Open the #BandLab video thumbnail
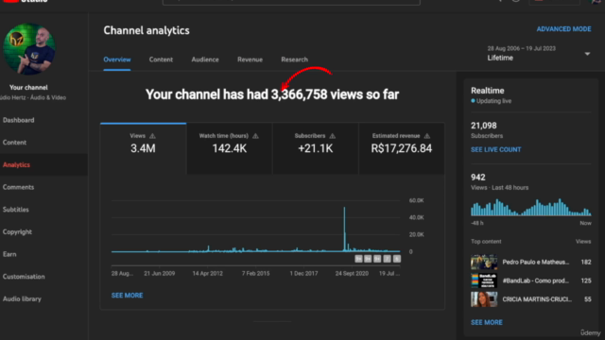Viewport: 605px width, 340px height. pos(484,280)
